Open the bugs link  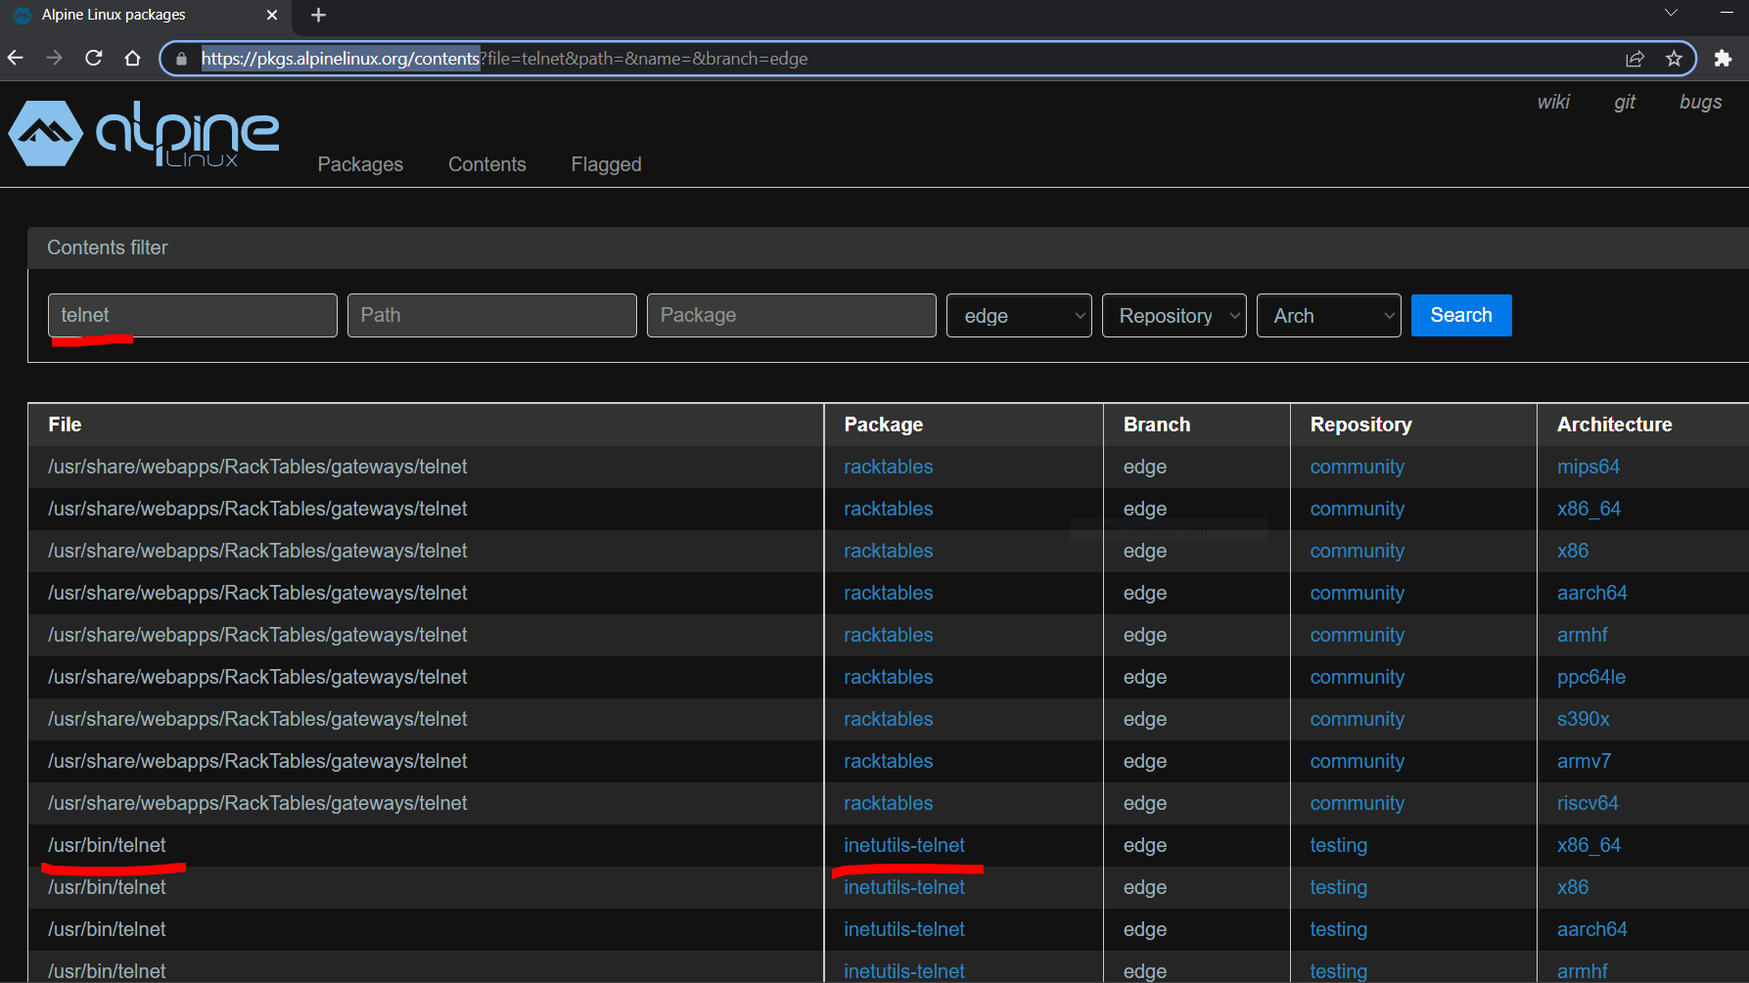tap(1701, 102)
